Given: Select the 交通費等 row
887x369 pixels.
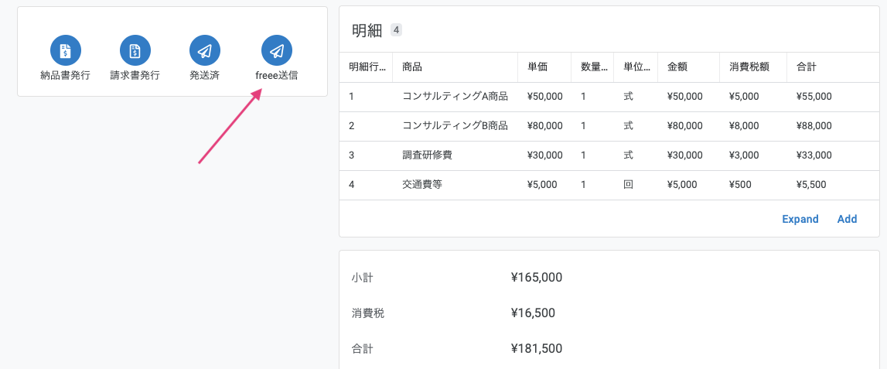Looking at the screenshot, I should tap(609, 185).
